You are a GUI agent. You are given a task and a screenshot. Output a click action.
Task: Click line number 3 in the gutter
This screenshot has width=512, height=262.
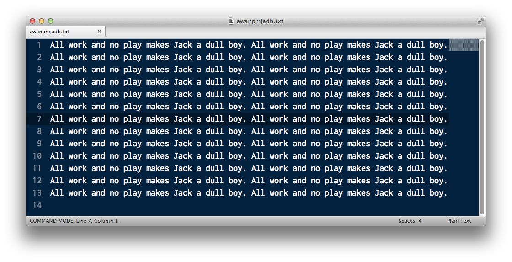point(39,70)
